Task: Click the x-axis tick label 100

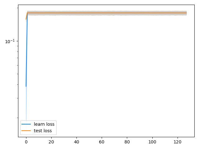Action: [152, 142]
